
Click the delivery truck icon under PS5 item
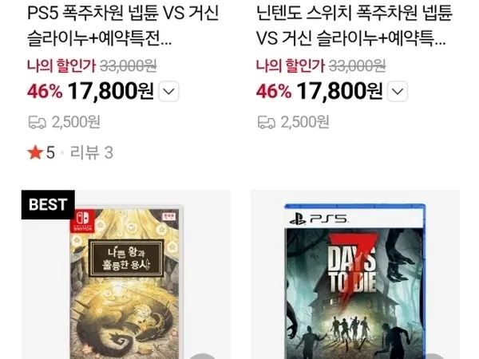pos(38,122)
